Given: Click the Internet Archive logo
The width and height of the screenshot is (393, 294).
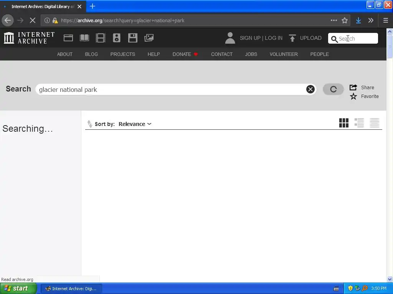Looking at the screenshot, I should coord(29,38).
